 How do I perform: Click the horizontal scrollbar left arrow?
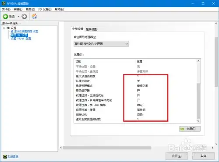61,148
